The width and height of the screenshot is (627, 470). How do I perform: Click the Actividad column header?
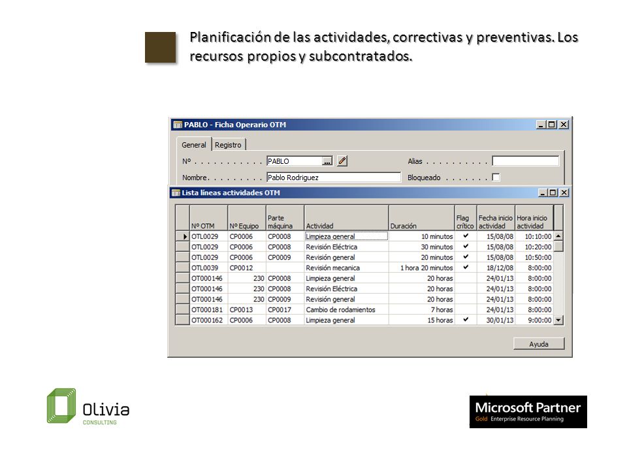346,218
